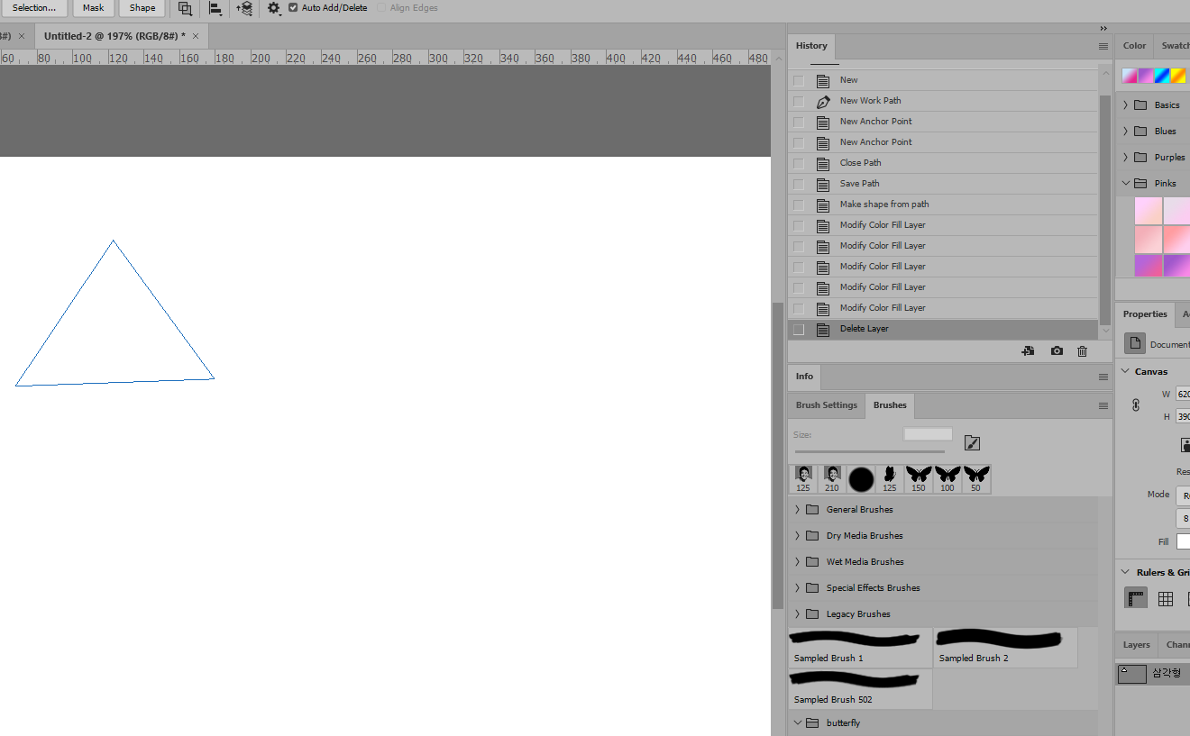The image size is (1190, 736).
Task: Set history brush source at New Work Path
Action: tap(799, 101)
